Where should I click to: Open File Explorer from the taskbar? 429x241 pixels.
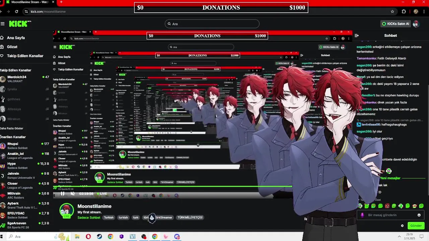(x=77, y=237)
